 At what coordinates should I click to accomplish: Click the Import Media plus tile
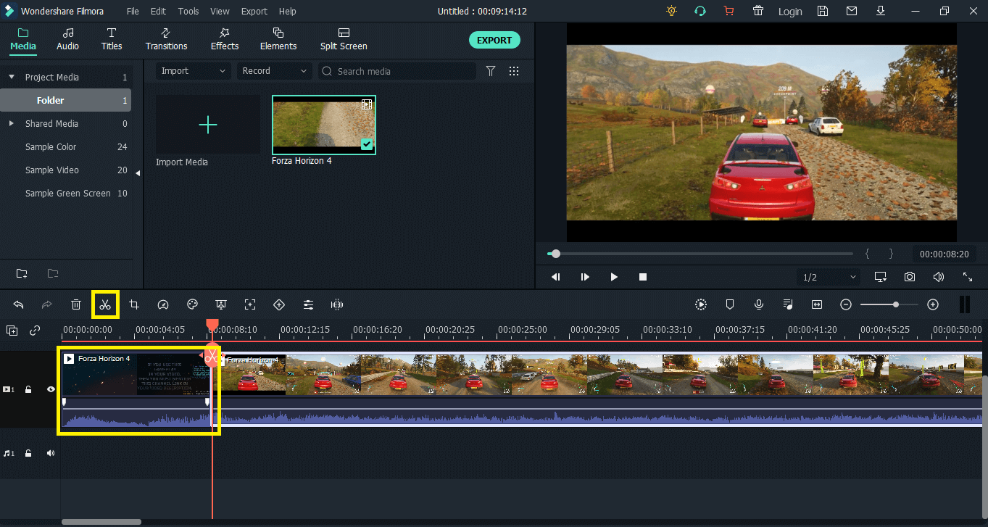click(208, 125)
